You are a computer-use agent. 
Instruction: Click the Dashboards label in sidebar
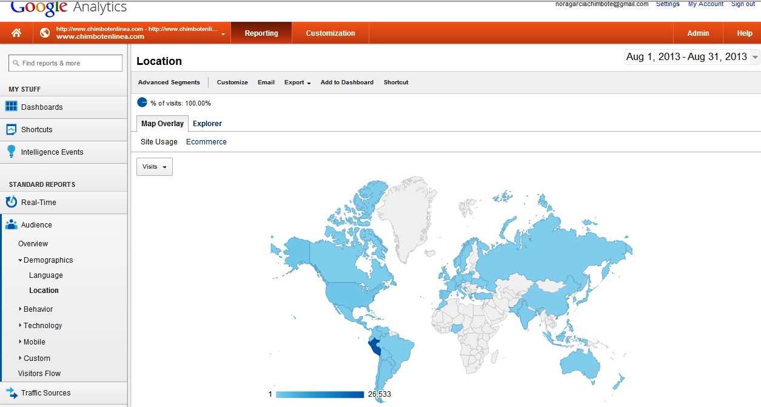point(42,107)
